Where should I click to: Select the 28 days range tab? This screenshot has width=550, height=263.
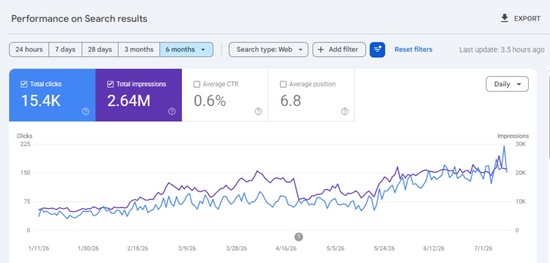click(x=100, y=50)
